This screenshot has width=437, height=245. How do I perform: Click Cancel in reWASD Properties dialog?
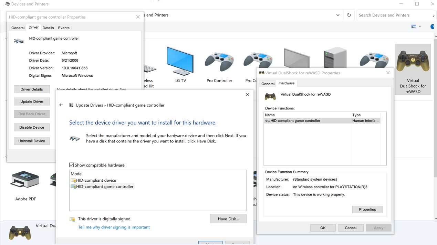(351, 228)
